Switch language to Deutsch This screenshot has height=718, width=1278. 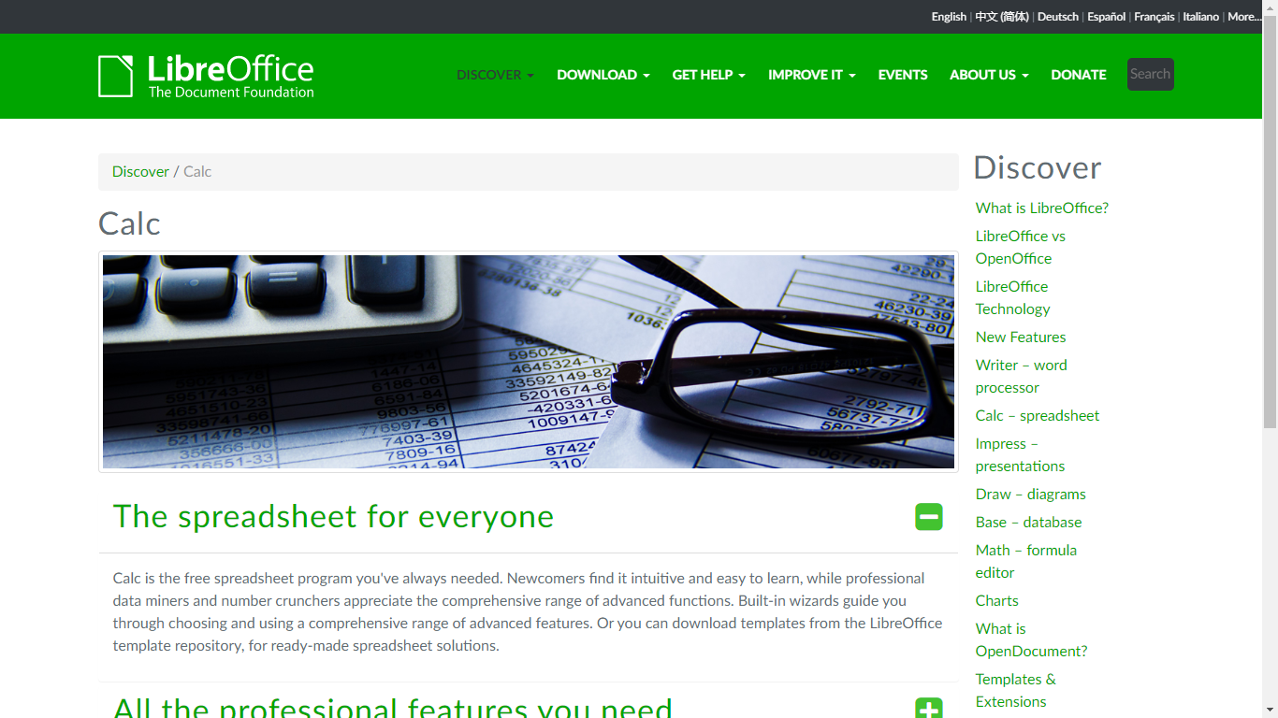coord(1058,17)
